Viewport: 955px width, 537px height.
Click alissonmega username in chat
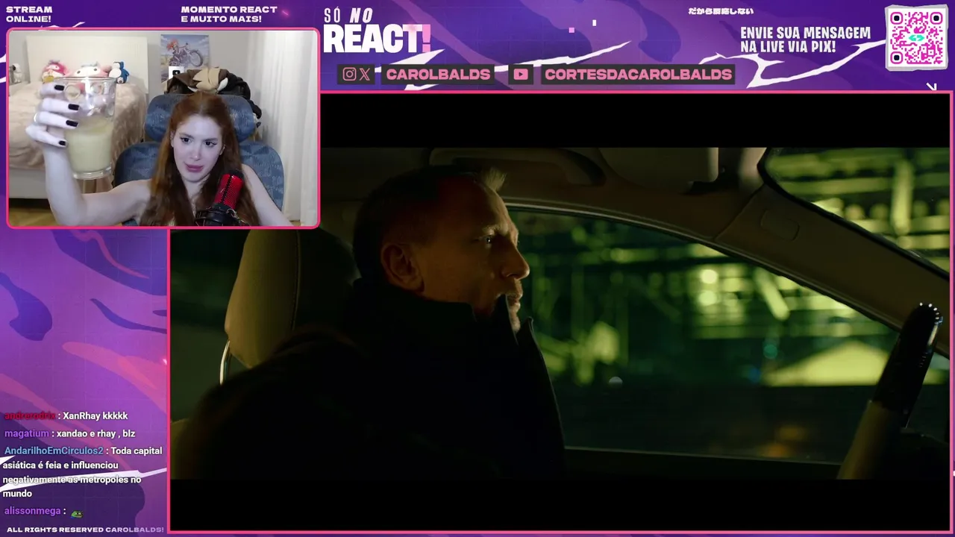point(33,512)
